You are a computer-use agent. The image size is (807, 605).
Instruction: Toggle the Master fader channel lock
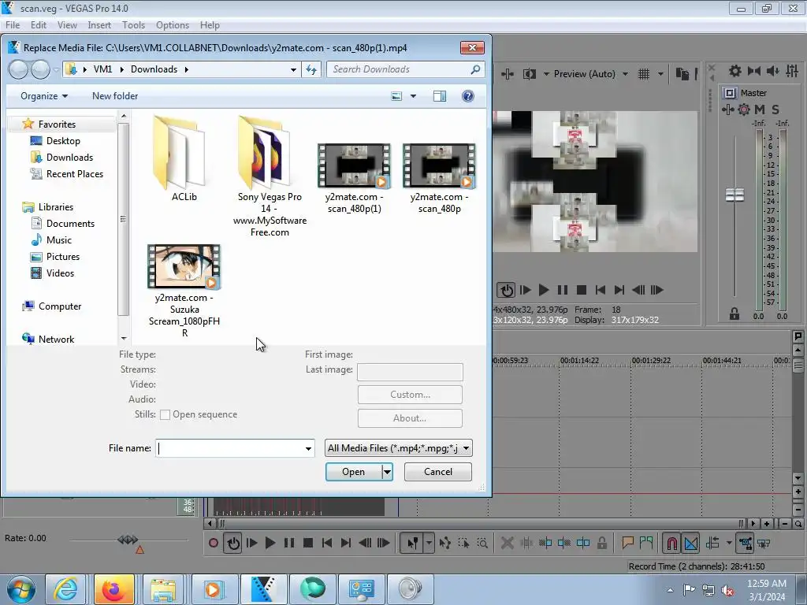[x=734, y=314]
